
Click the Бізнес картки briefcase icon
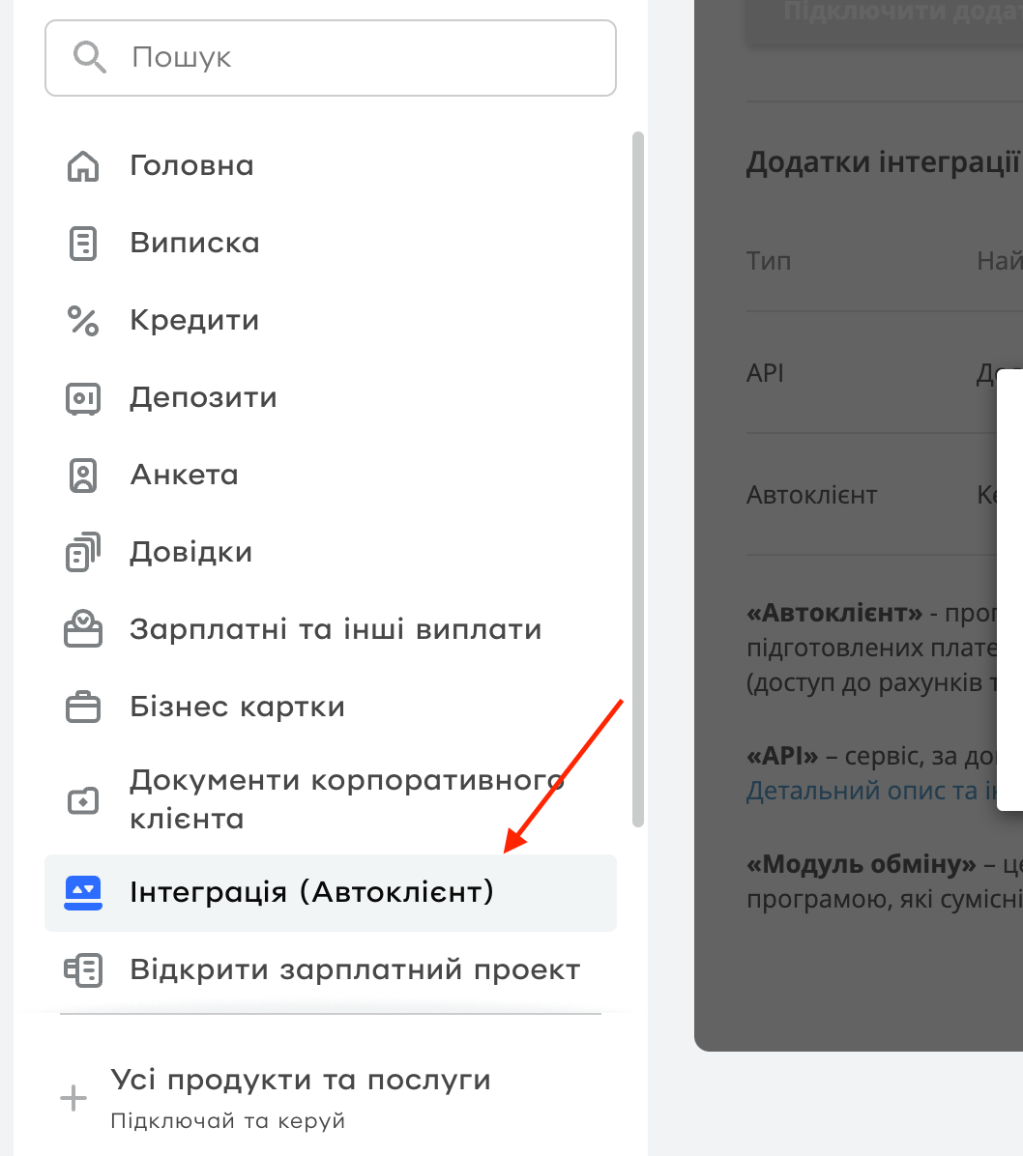pyautogui.click(x=82, y=707)
